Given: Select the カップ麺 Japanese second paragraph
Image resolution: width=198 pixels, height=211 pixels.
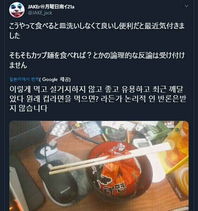Looking at the screenshot, I should [x=97, y=60].
